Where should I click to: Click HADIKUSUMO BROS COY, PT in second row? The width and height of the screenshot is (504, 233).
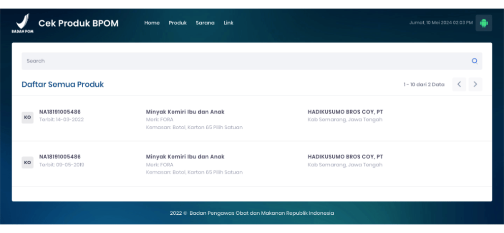point(345,157)
